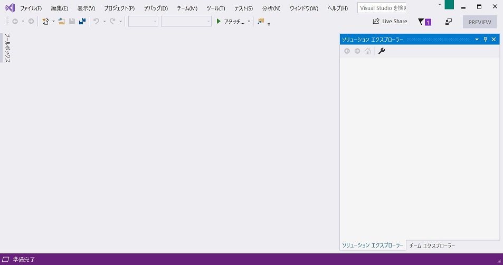This screenshot has width=503, height=265.
Task: Switch to チーム エクスプローラー tab
Action: [432, 246]
